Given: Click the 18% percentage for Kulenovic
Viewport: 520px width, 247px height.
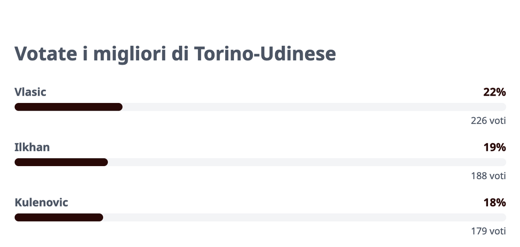Looking at the screenshot, I should pyautogui.click(x=494, y=202).
